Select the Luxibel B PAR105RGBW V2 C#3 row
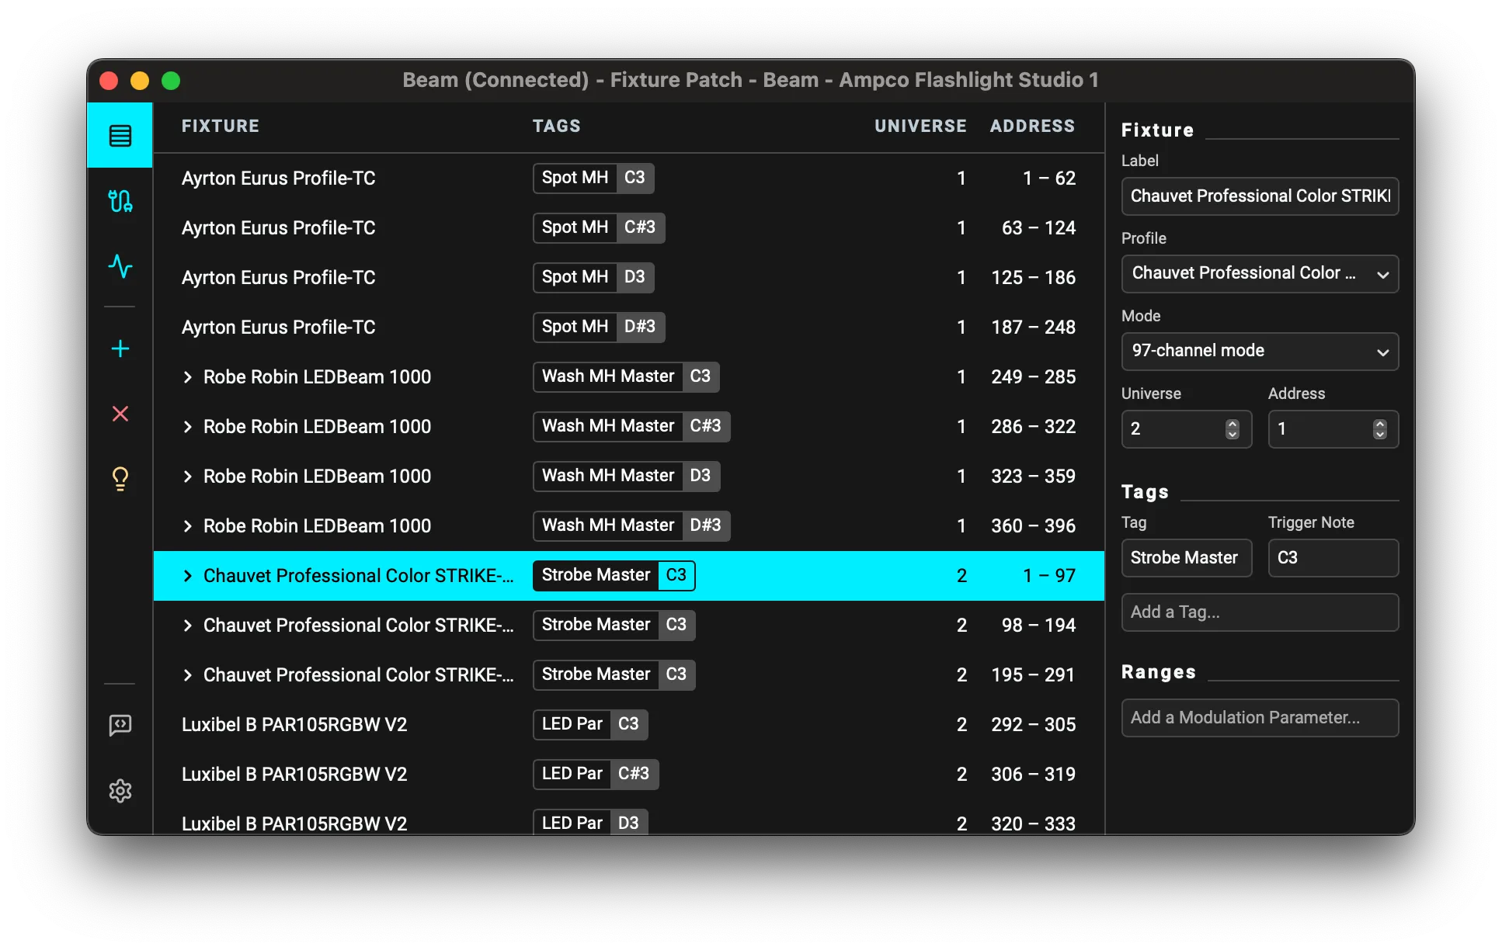Image resolution: width=1502 pixels, height=950 pixels. pos(294,775)
